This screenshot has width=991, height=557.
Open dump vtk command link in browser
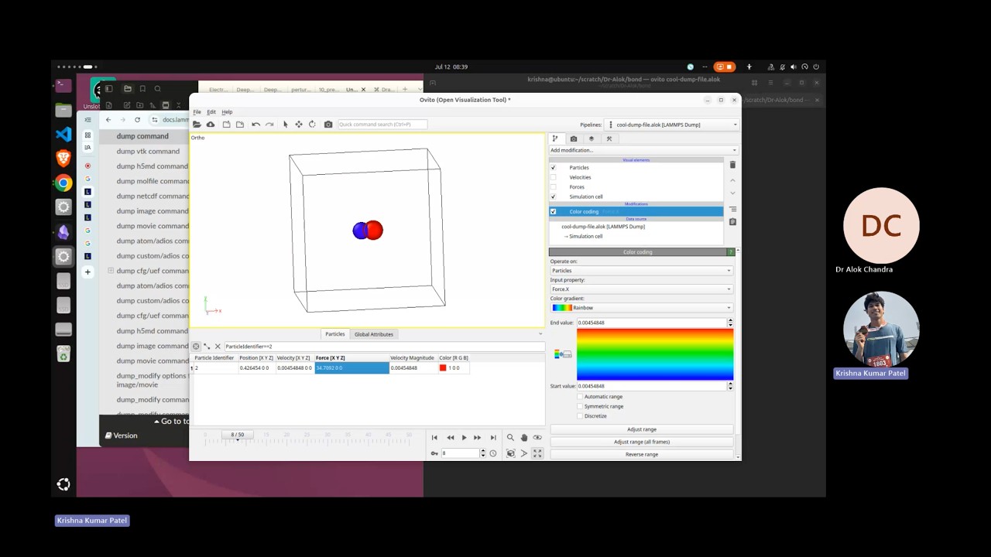pos(148,151)
